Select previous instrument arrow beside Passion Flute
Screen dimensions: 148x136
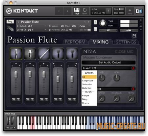pyautogui.click(x=85, y=22)
